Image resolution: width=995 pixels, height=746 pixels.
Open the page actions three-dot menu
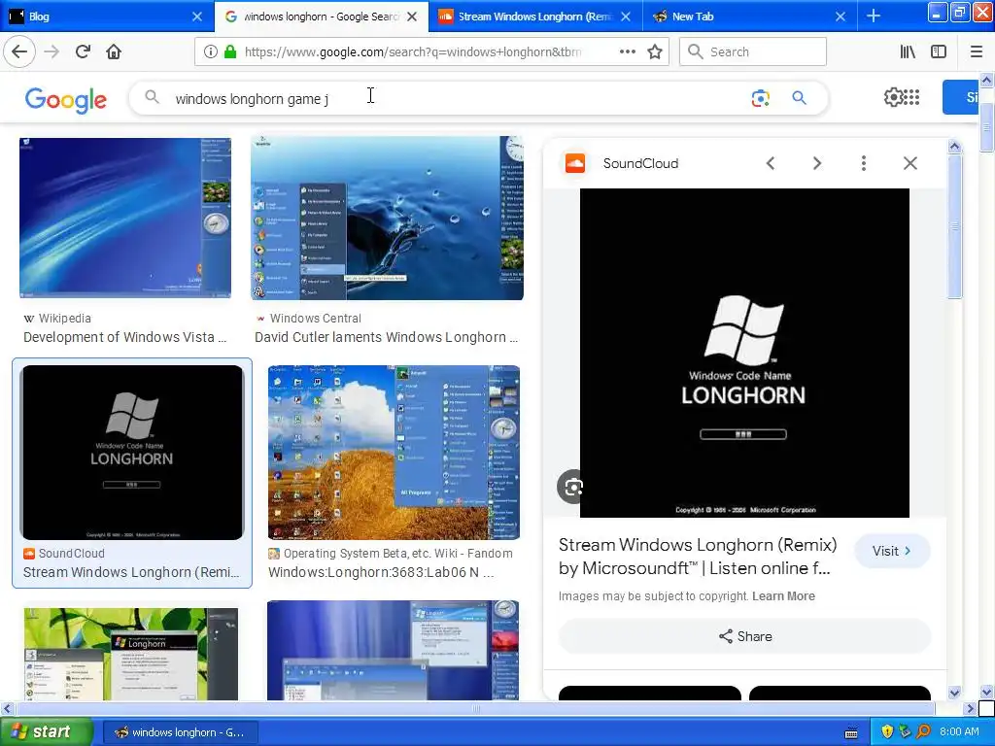[x=627, y=52]
